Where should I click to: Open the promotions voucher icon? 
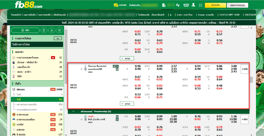[186, 5]
